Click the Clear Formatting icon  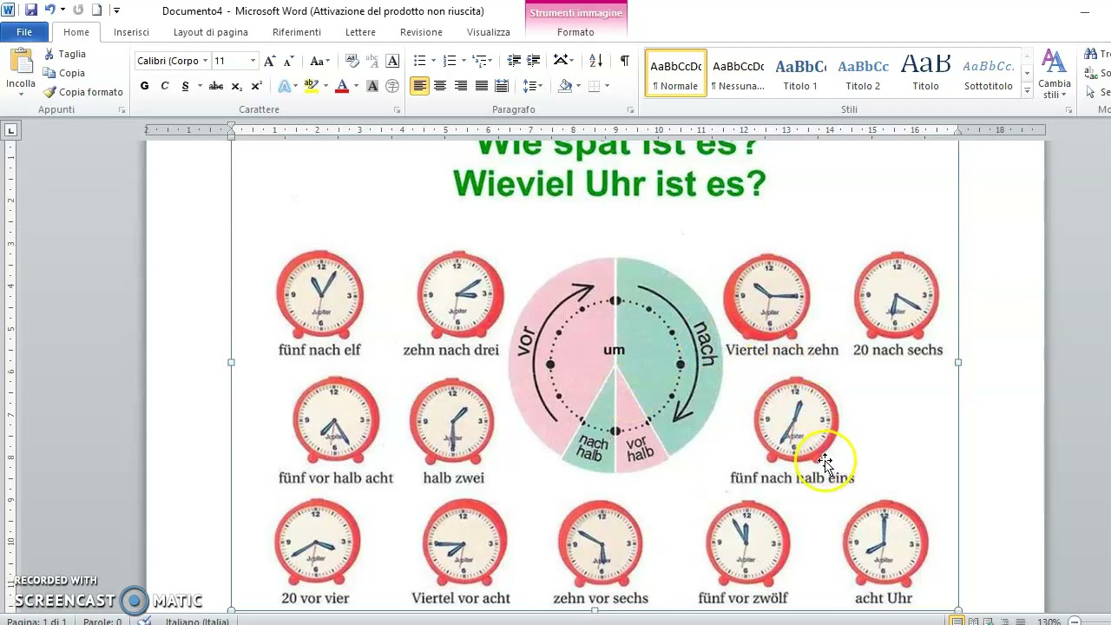tap(352, 61)
